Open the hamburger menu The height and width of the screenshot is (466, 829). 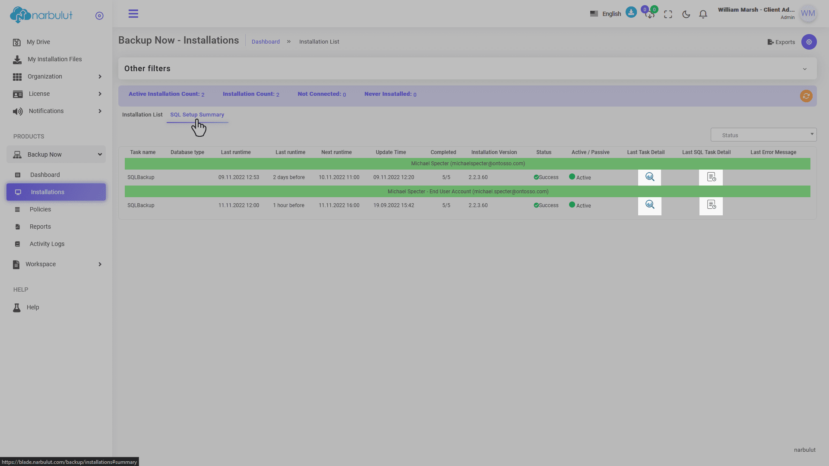tap(133, 14)
